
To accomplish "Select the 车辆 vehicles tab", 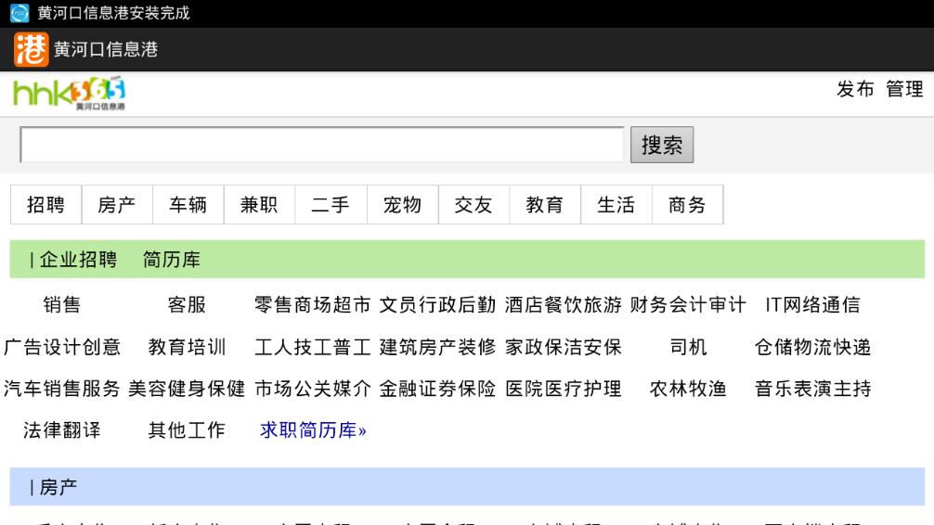I will tap(188, 206).
